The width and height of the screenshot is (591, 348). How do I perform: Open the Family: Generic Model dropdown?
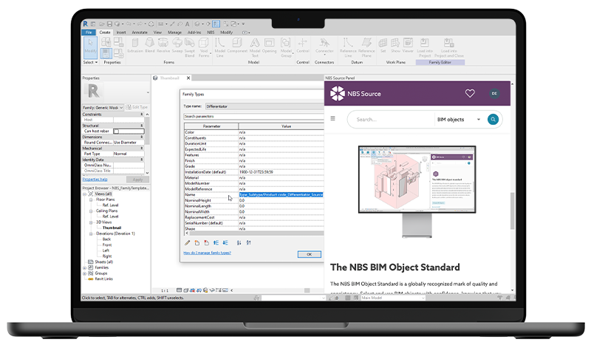pos(111,108)
